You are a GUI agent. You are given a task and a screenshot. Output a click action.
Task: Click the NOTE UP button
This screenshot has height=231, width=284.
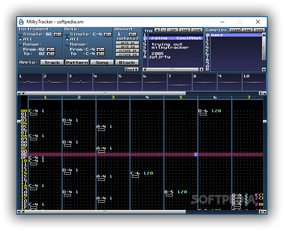(x=128, y=43)
